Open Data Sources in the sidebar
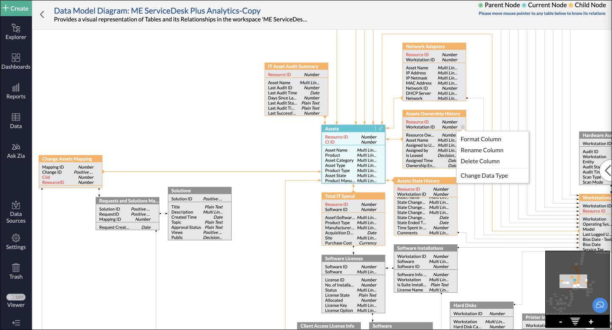The image size is (612, 330). [16, 212]
